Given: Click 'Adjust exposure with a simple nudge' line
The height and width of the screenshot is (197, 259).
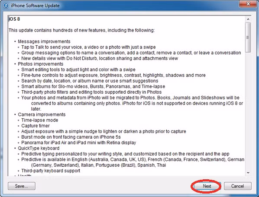Looking at the screenshot, I should click(104, 131).
